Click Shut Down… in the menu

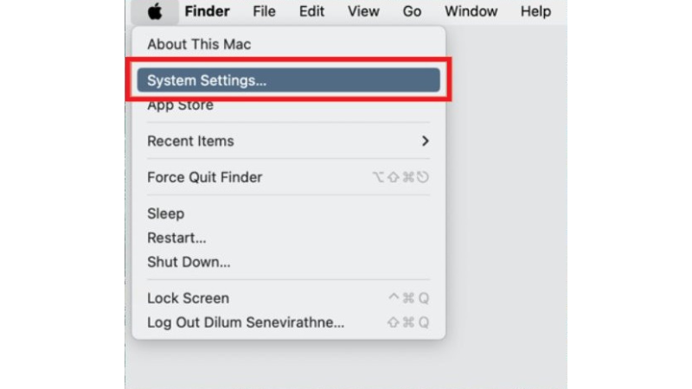coord(188,262)
